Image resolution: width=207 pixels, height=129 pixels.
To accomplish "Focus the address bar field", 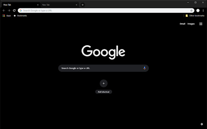I will (x=106, y=11).
